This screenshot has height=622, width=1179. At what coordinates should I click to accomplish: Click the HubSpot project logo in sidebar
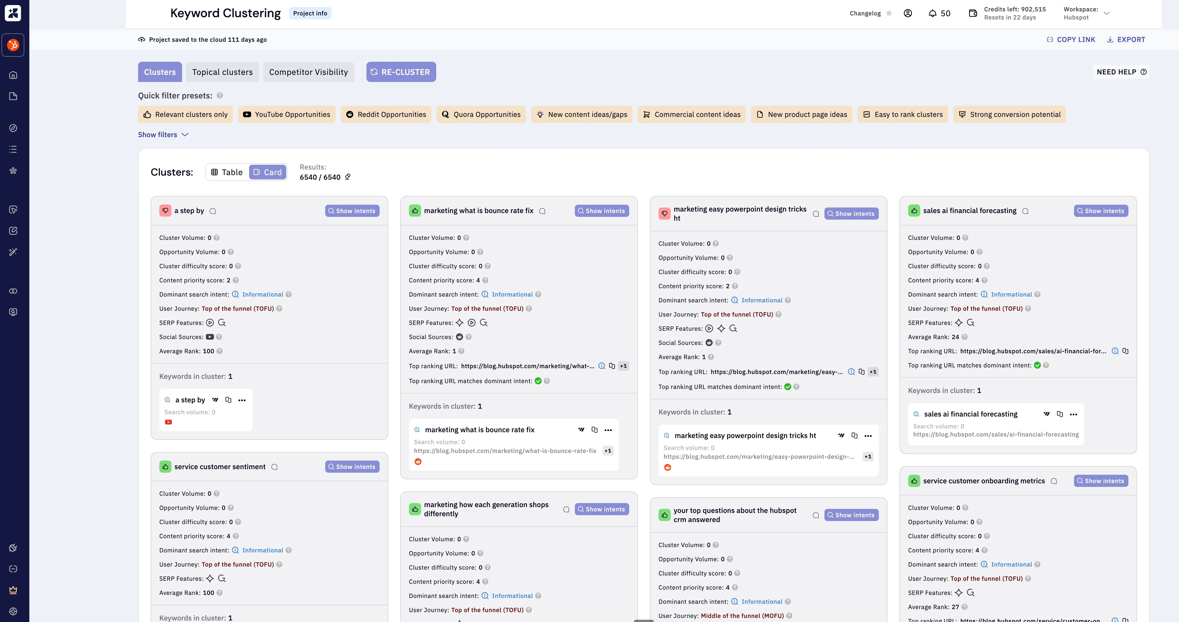13,45
